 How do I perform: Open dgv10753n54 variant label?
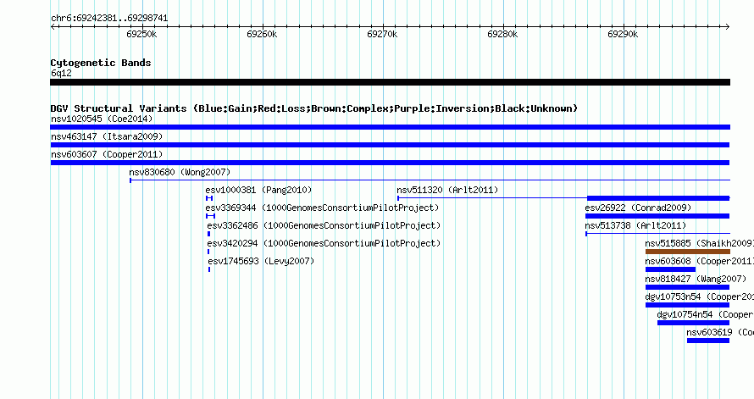pyautogui.click(x=699, y=296)
